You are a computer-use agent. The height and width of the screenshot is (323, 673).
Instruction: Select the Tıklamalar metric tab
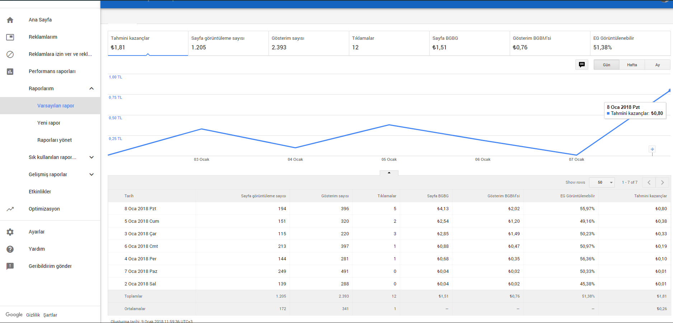(x=389, y=43)
